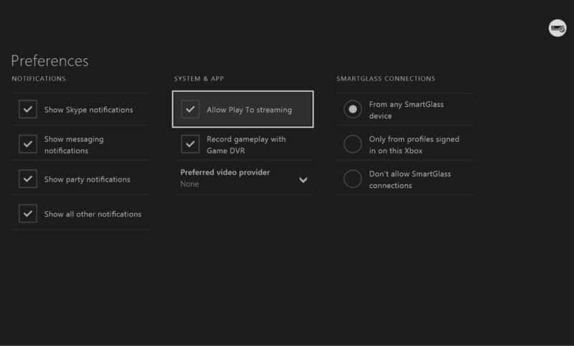Choose the Don't allow SmartGlass connections radio button
Viewport: 574px width, 346px height.
(x=352, y=179)
